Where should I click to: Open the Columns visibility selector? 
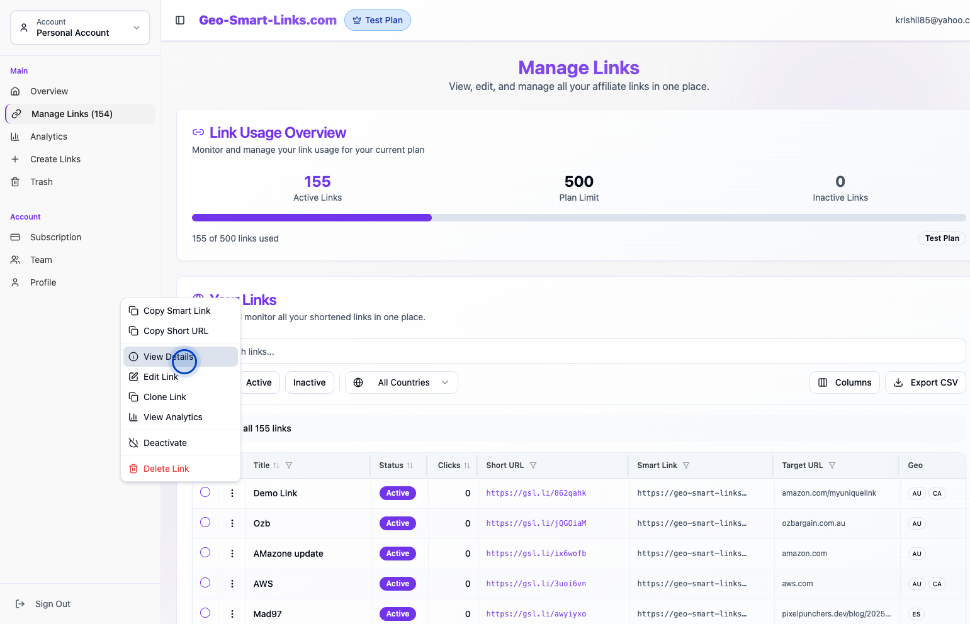click(x=845, y=382)
